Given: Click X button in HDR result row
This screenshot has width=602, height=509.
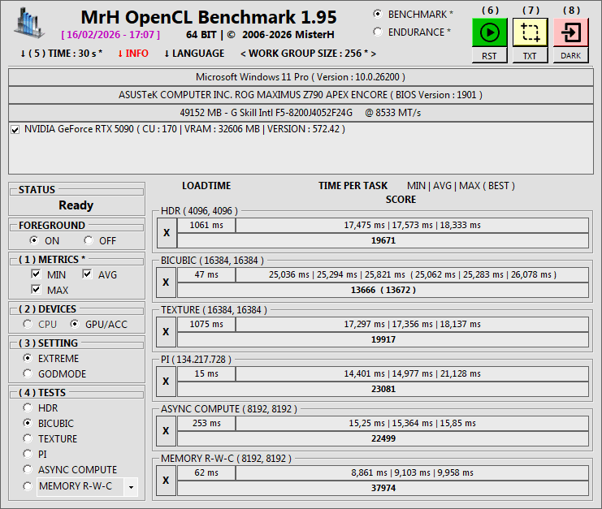Looking at the screenshot, I should pos(167,233).
